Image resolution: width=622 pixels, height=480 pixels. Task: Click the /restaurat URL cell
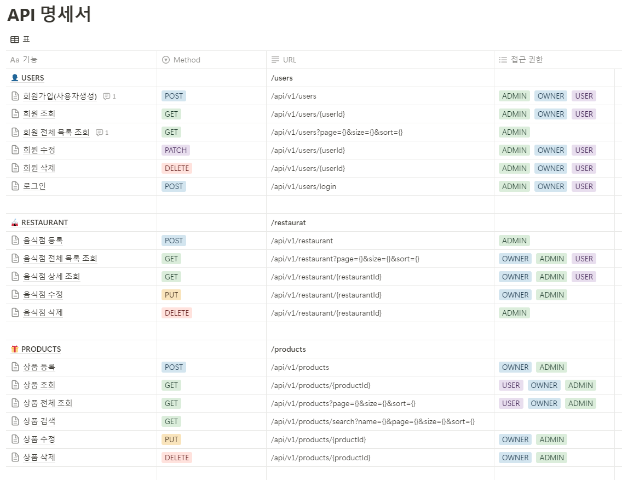[x=380, y=222]
